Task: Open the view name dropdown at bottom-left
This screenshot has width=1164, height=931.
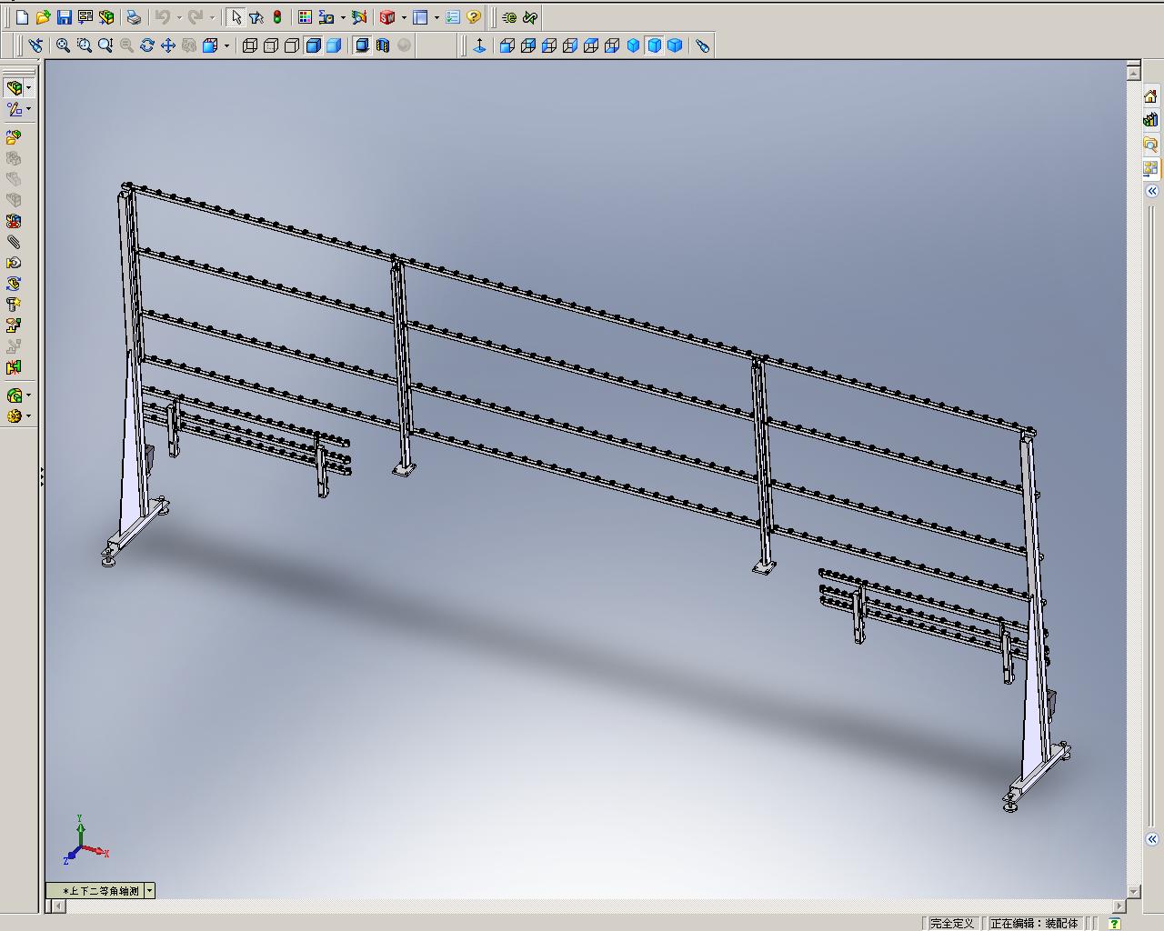Action: point(149,891)
